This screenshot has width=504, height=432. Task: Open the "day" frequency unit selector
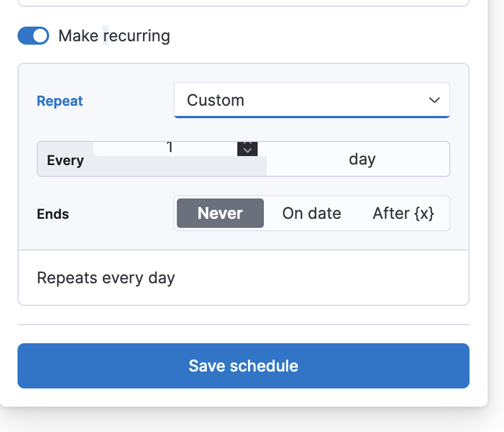(362, 159)
